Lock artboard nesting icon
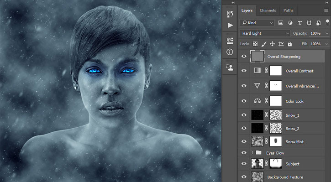Image resolution: width=331 pixels, height=182 pixels. pyautogui.click(x=281, y=44)
